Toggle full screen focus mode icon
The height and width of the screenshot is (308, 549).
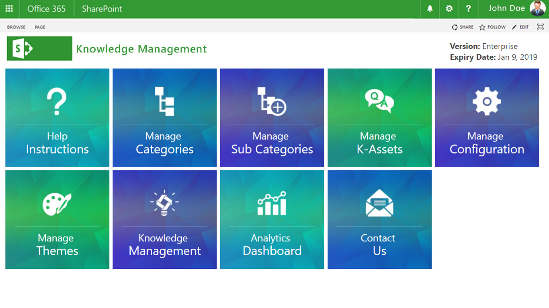pos(540,26)
